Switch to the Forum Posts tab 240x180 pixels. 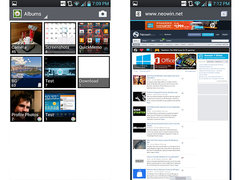point(202,61)
